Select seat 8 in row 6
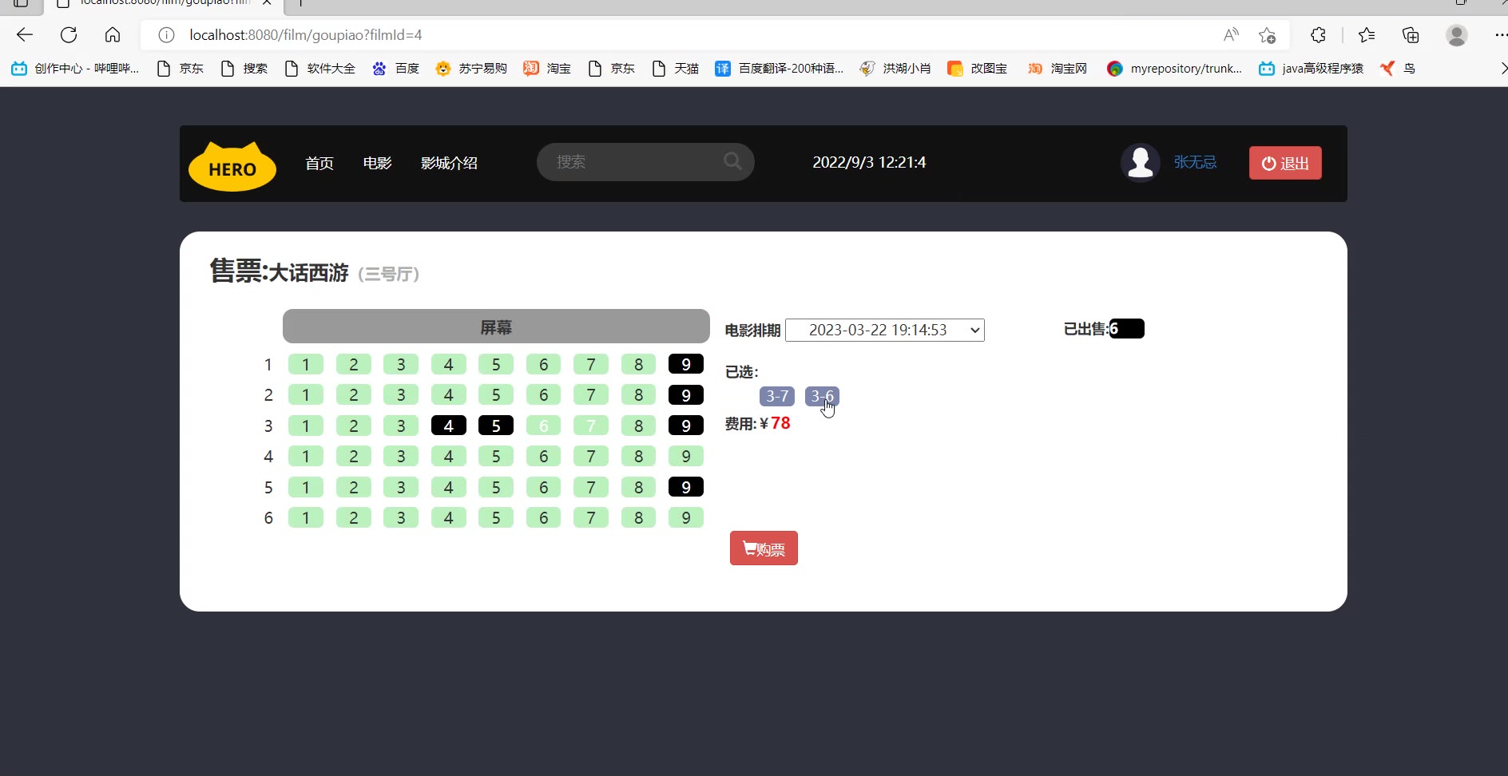Image resolution: width=1508 pixels, height=776 pixels. 639,517
